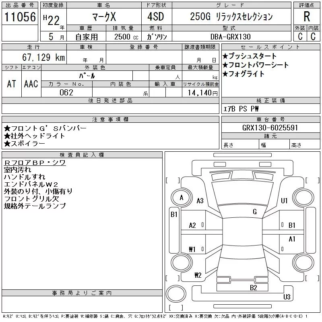Click the exterior color パール

coord(87,76)
